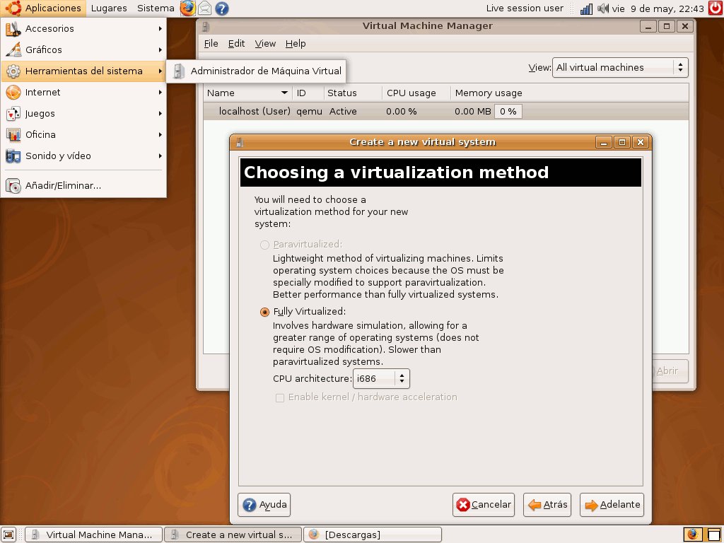
Task: Click the CPU usage column header
Action: click(x=416, y=93)
